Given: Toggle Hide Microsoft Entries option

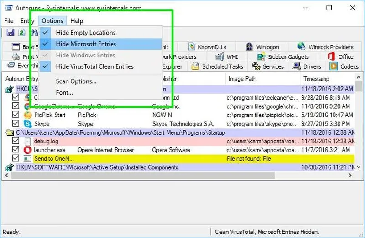Looking at the screenshot, I should [100, 44].
